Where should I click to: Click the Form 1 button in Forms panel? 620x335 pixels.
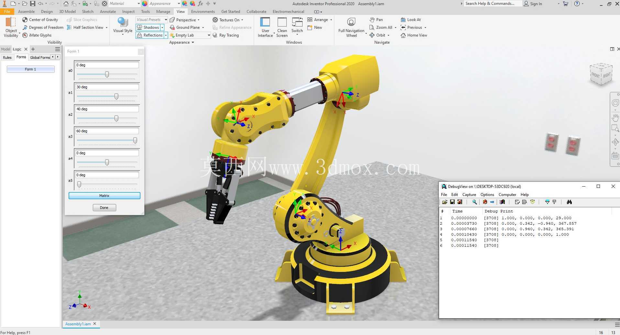[31, 69]
